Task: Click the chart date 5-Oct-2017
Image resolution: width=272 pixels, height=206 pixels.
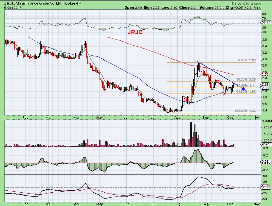Action: pyautogui.click(x=12, y=7)
